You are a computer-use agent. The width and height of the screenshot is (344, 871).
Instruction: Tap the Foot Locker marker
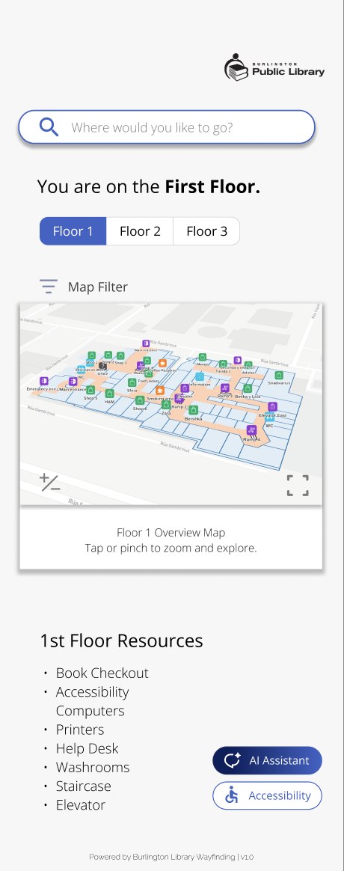[x=148, y=373]
